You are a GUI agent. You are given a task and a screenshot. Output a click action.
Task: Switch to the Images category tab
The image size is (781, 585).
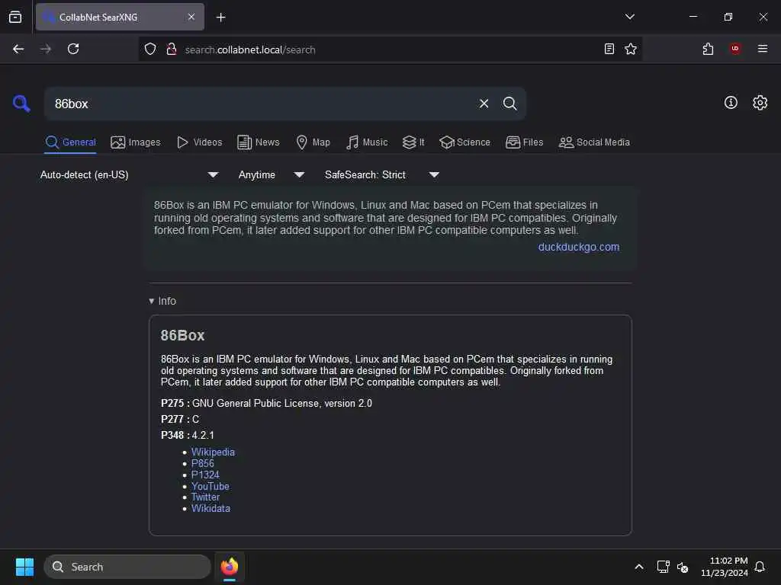coord(136,142)
